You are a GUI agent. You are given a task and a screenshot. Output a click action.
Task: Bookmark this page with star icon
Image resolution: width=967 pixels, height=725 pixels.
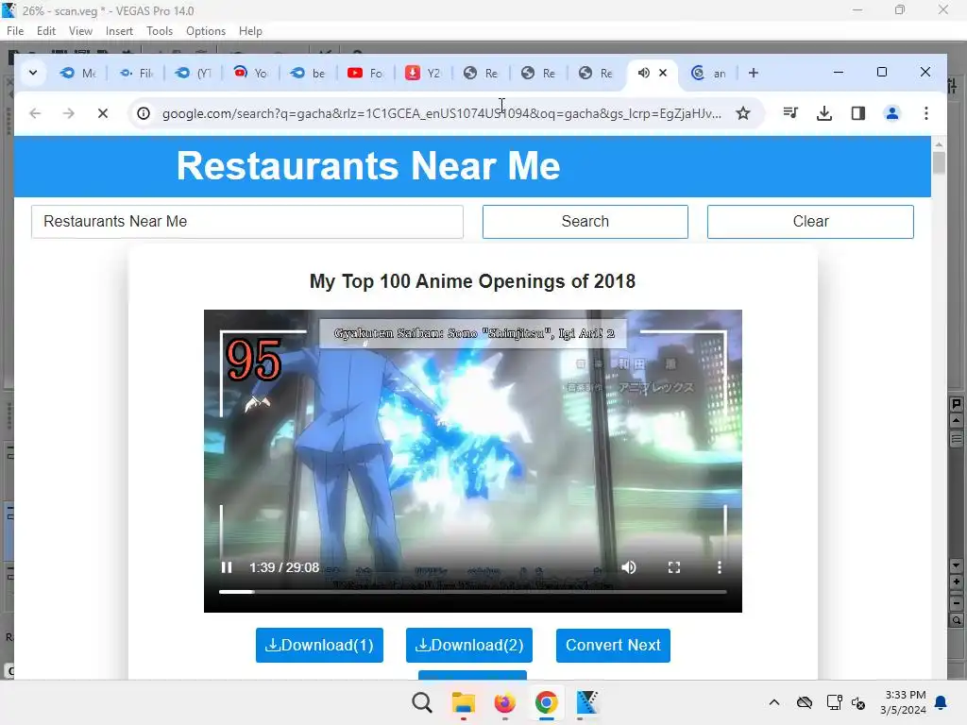pos(743,113)
